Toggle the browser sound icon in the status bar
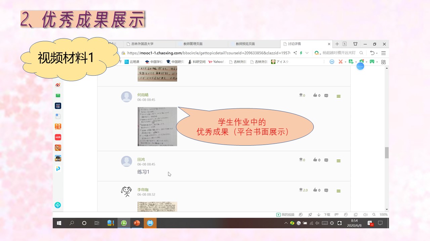Image resolution: width=430 pixels, height=241 pixels. coord(365,215)
